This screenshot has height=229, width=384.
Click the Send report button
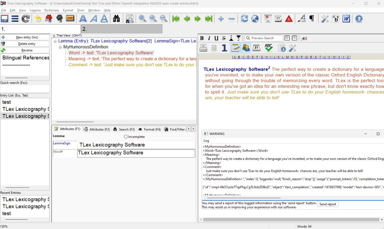coord(328,204)
